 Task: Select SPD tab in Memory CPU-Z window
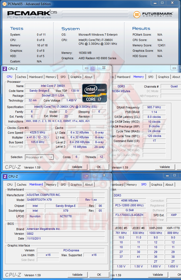tap(151, 77)
